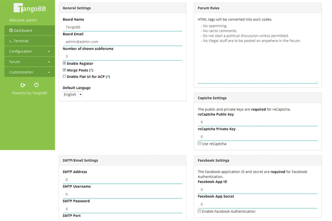Open help link for Flat UI option
The width and height of the screenshot is (332, 221).
point(108,77)
